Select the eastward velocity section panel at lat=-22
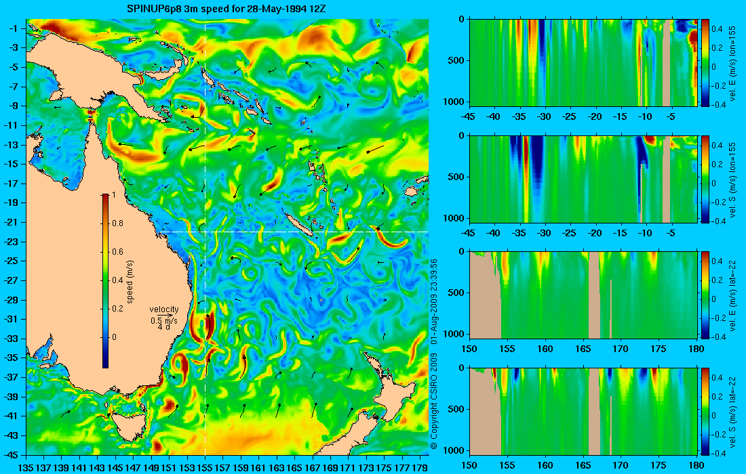746x474 pixels. click(x=583, y=295)
